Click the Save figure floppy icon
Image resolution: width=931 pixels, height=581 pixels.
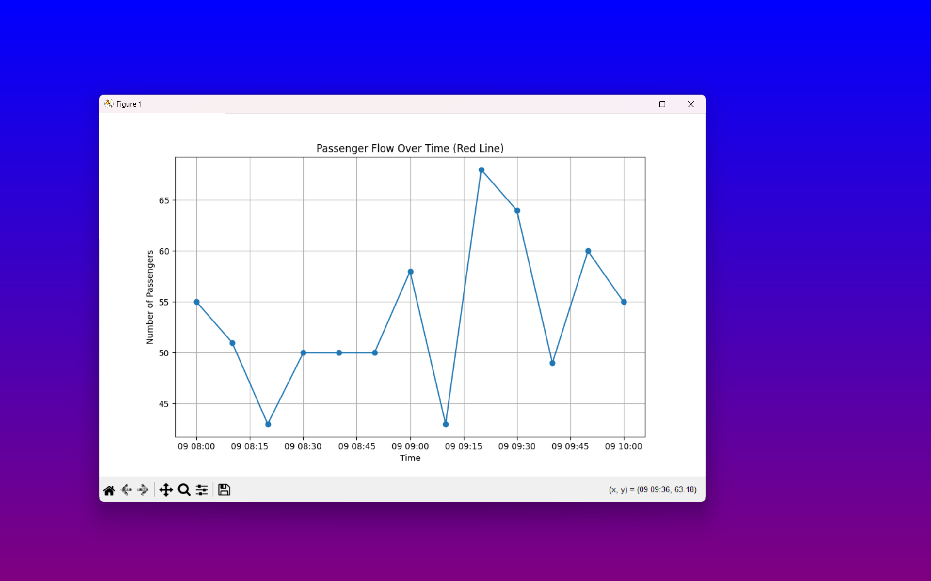coord(224,490)
